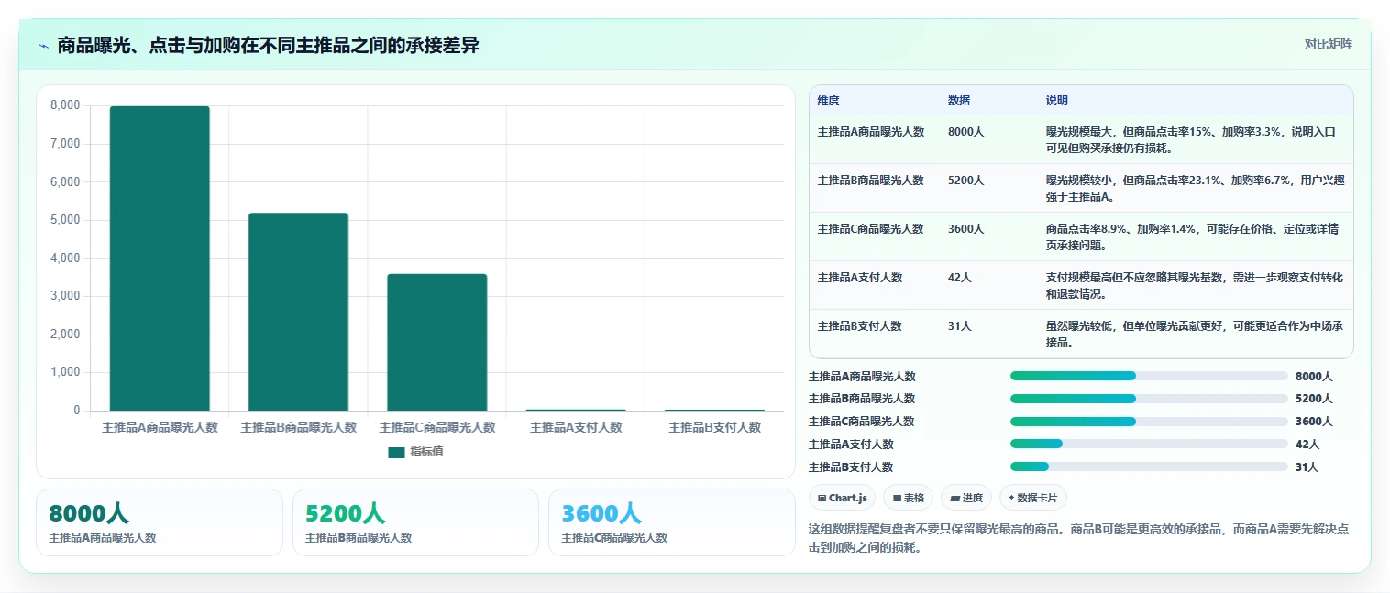Click the 主推品A支付人数 x-axis label in the chart

click(576, 427)
